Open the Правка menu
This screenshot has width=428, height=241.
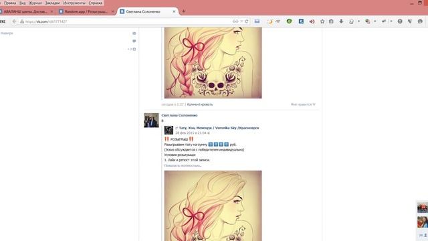pos(10,3)
